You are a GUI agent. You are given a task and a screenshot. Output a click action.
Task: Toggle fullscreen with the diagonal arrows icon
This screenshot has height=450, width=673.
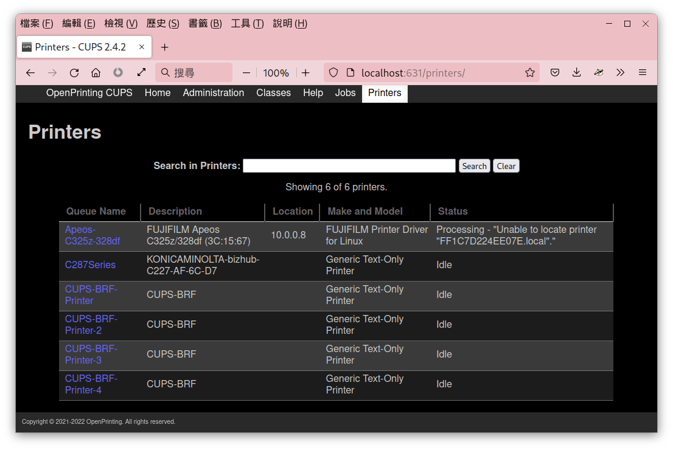click(141, 72)
